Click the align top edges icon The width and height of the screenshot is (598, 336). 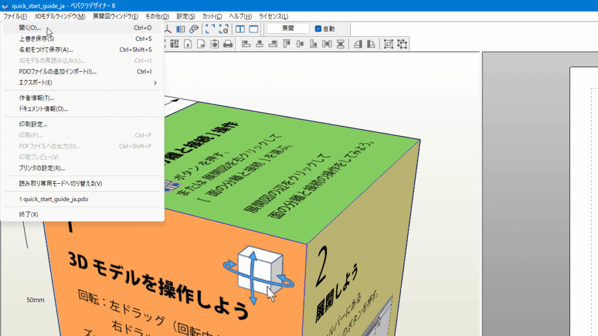286,44
